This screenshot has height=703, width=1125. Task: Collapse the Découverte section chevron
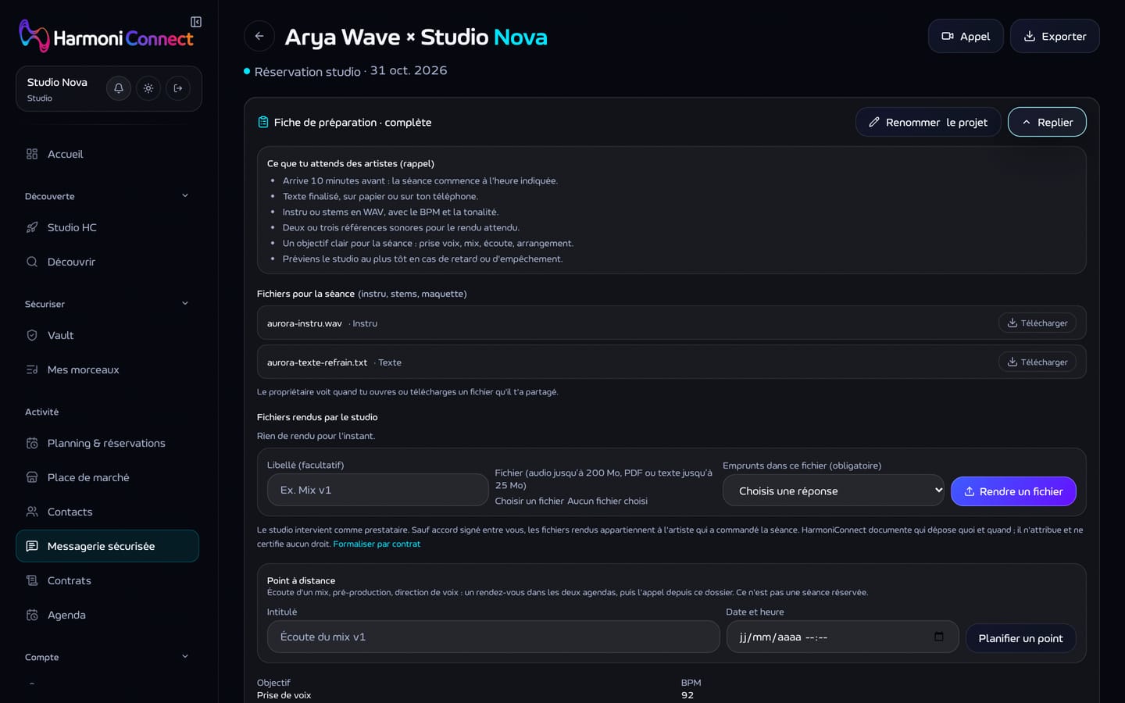(185, 195)
